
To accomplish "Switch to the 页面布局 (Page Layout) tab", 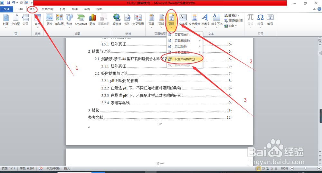I will [x=47, y=9].
